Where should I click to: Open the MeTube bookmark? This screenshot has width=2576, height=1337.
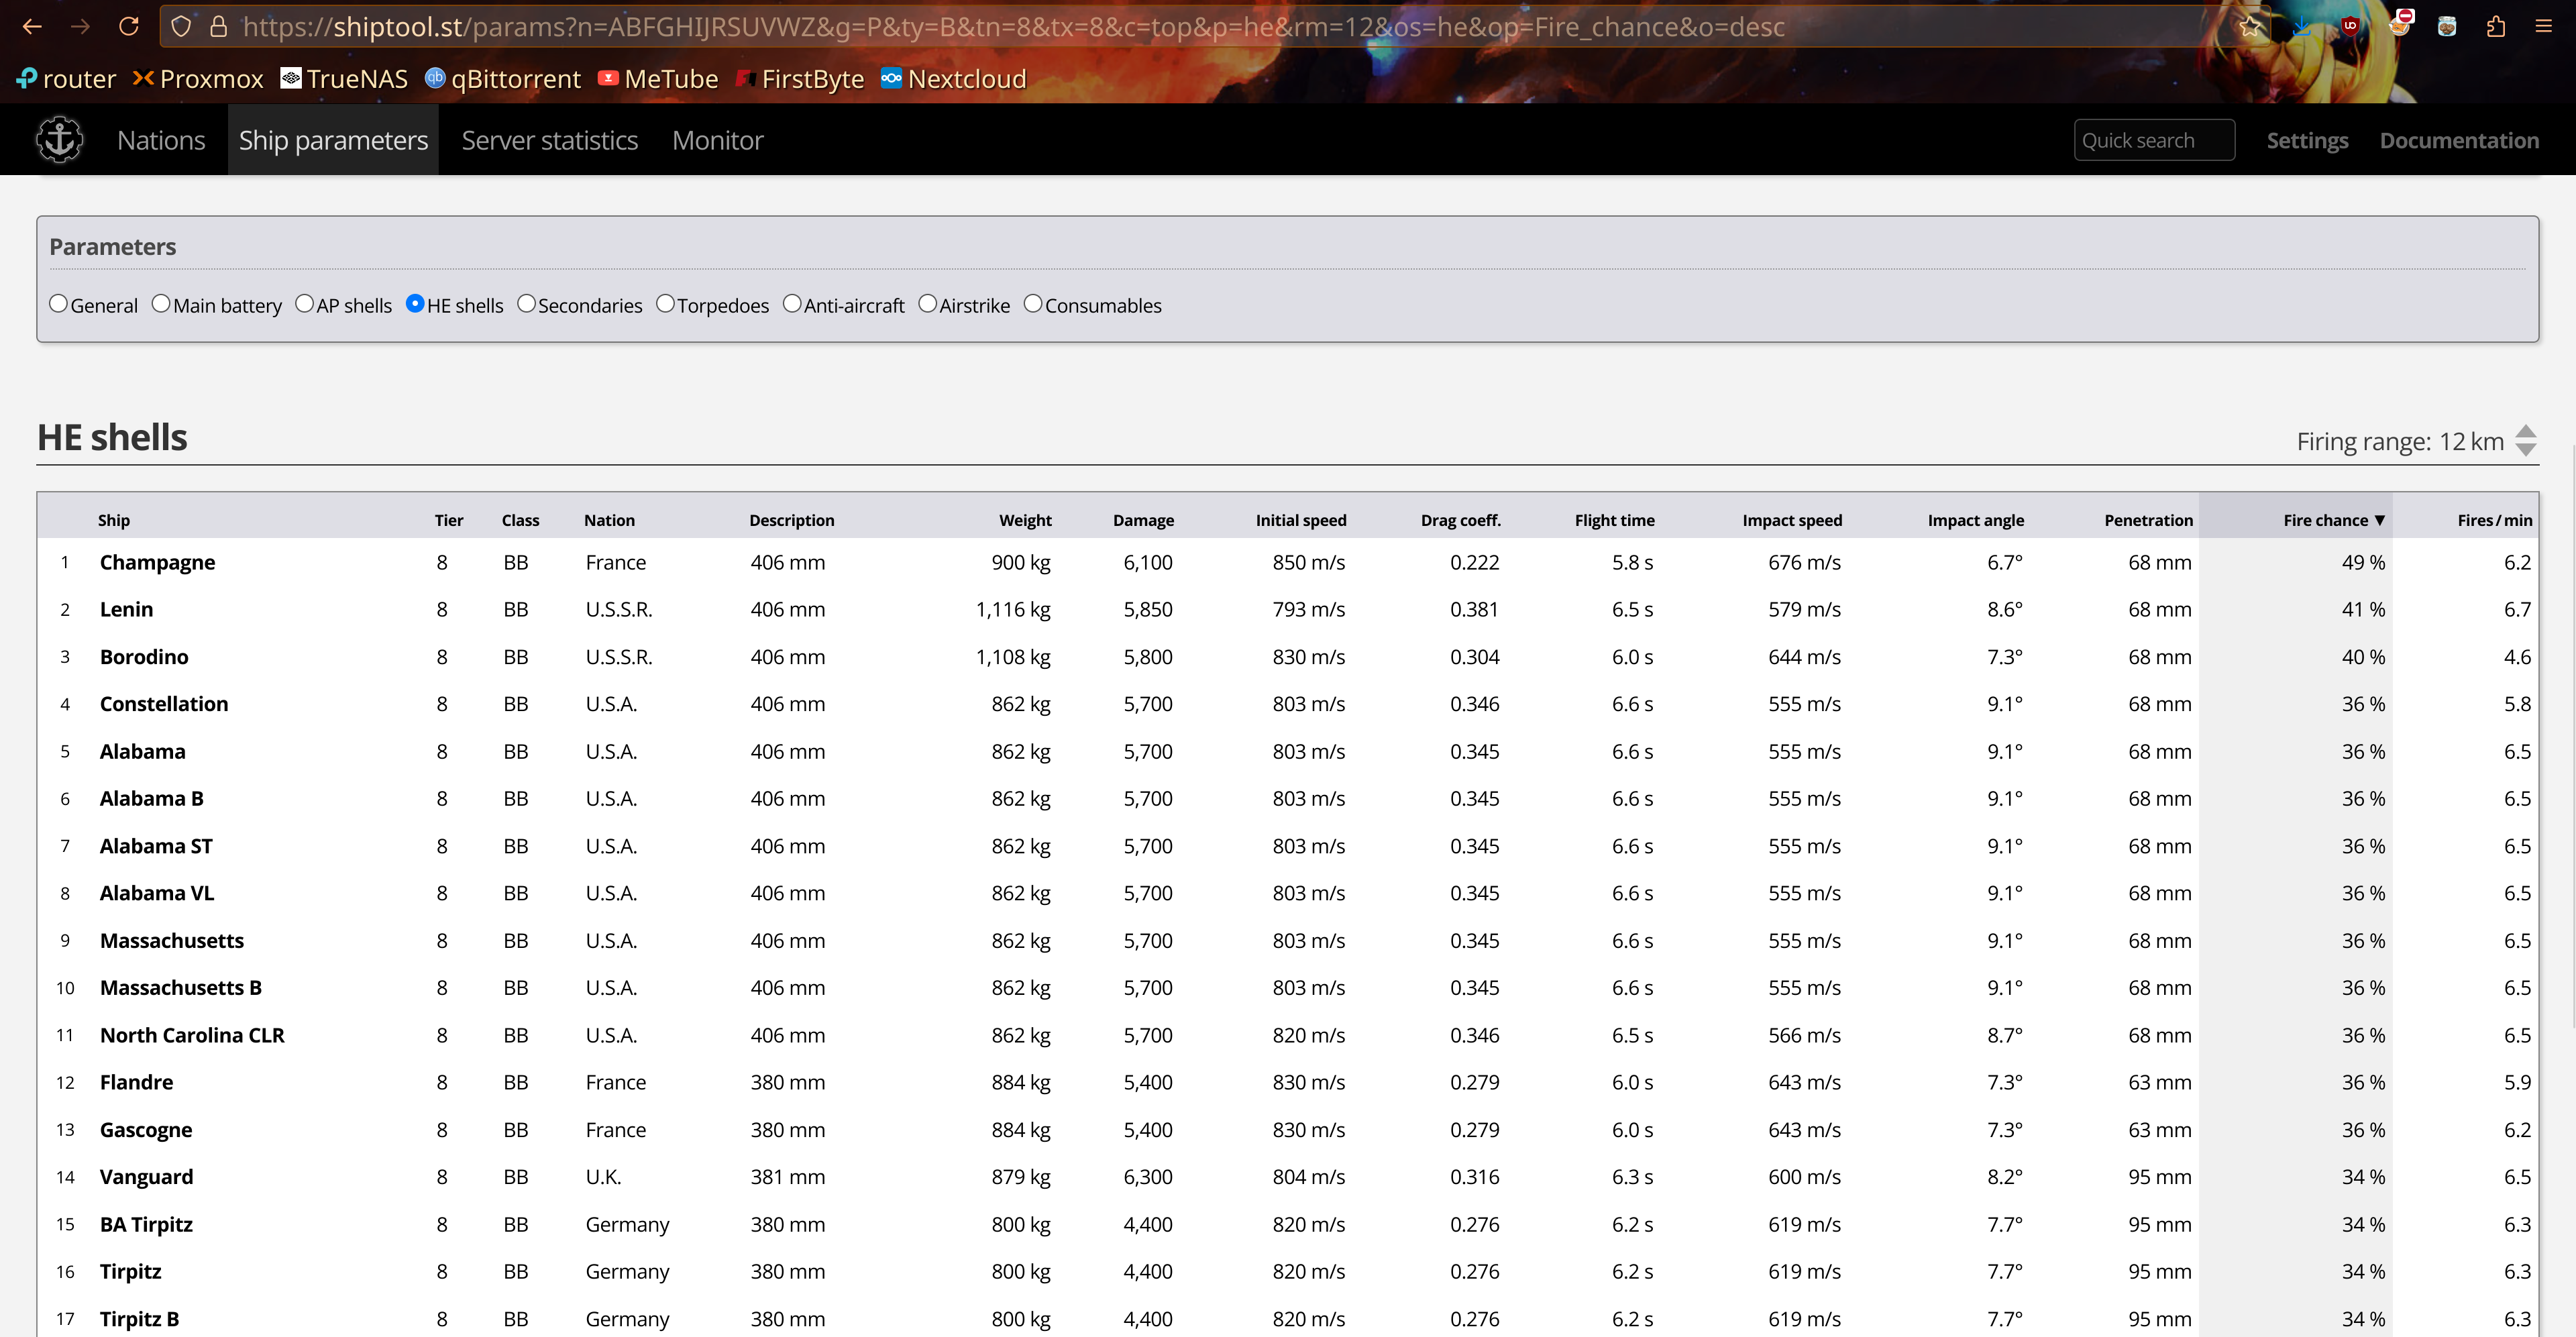pyautogui.click(x=658, y=79)
